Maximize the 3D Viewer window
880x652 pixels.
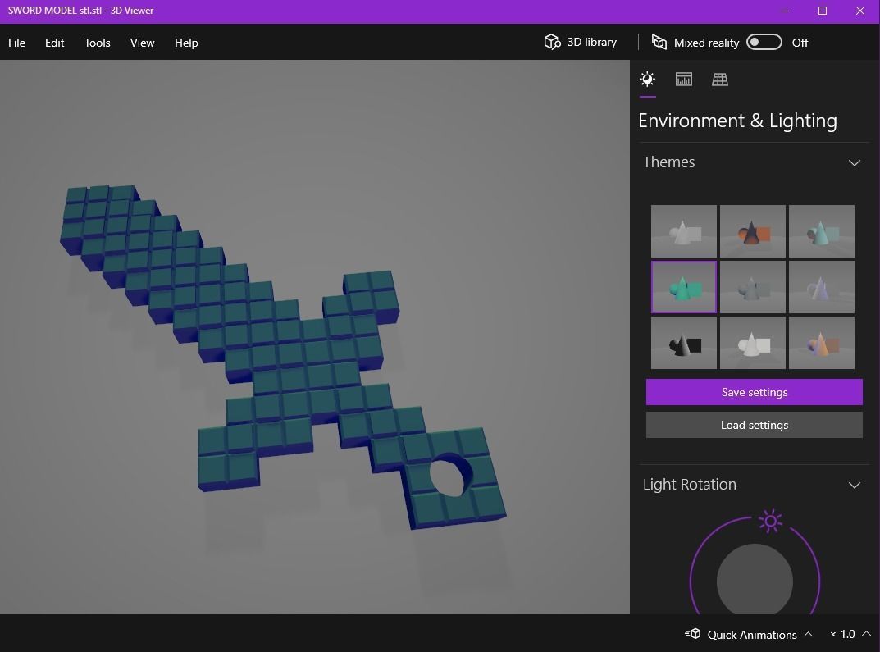pyautogui.click(x=823, y=11)
